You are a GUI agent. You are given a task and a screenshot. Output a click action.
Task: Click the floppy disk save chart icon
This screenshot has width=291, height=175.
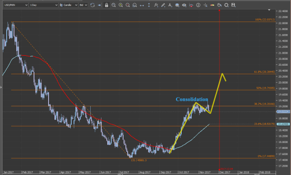[234, 5]
